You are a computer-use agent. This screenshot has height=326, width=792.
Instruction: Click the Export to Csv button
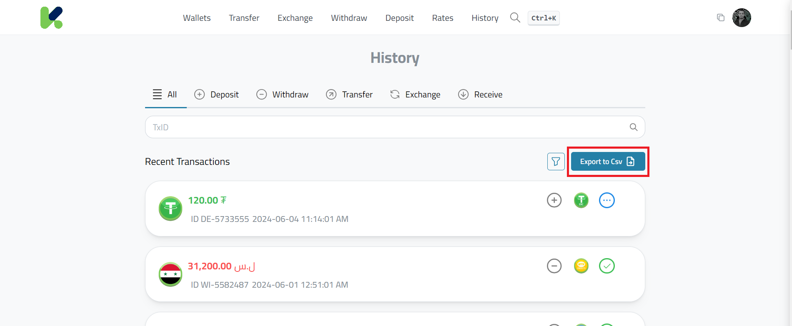pos(608,162)
